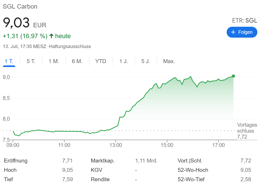This screenshot has width=261, height=190.
Task: Click the Tief value 7,59
Action: pyautogui.click(x=67, y=179)
